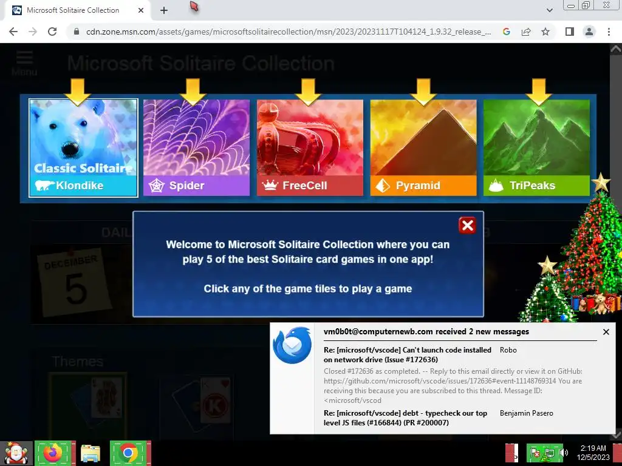Click the Themes section heading
The width and height of the screenshot is (622, 466).
(78, 362)
